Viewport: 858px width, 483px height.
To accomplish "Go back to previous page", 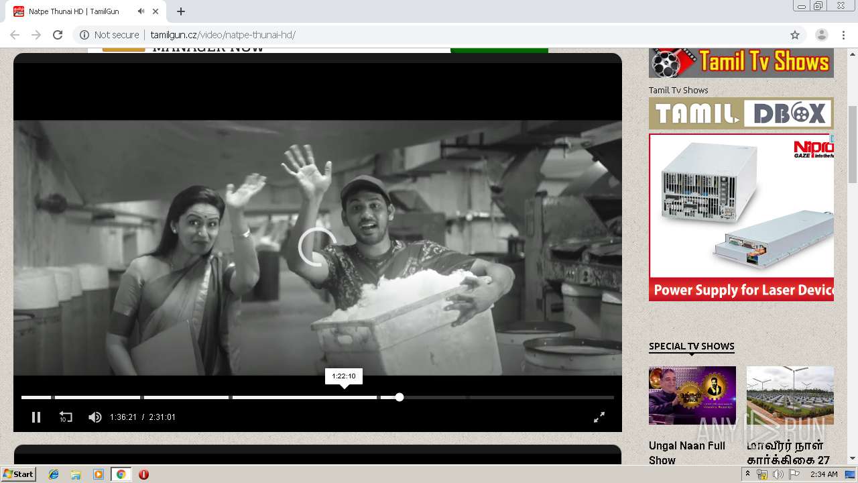I will [x=15, y=35].
